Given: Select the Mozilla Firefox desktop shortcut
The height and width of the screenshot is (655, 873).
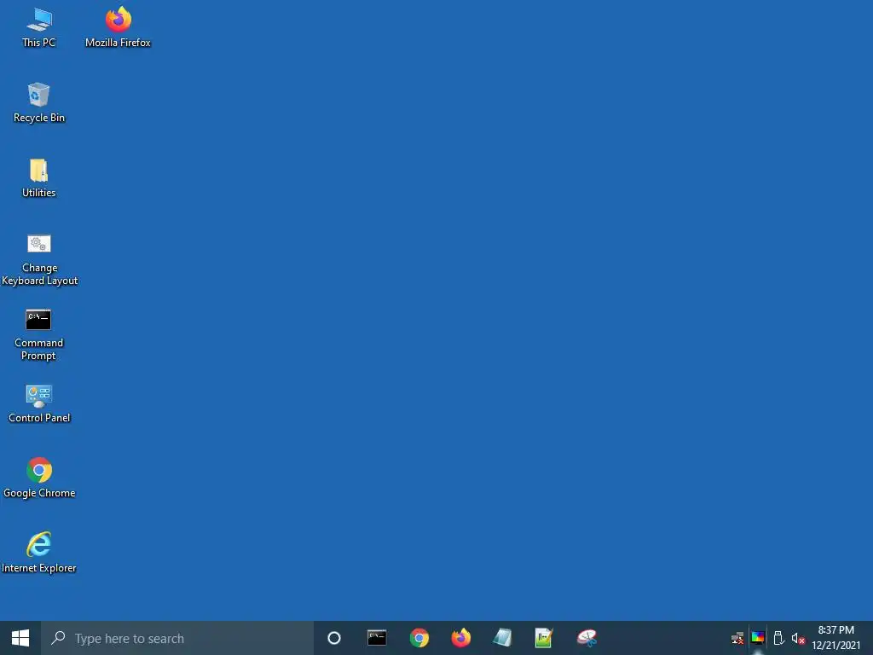Looking at the screenshot, I should tap(118, 28).
